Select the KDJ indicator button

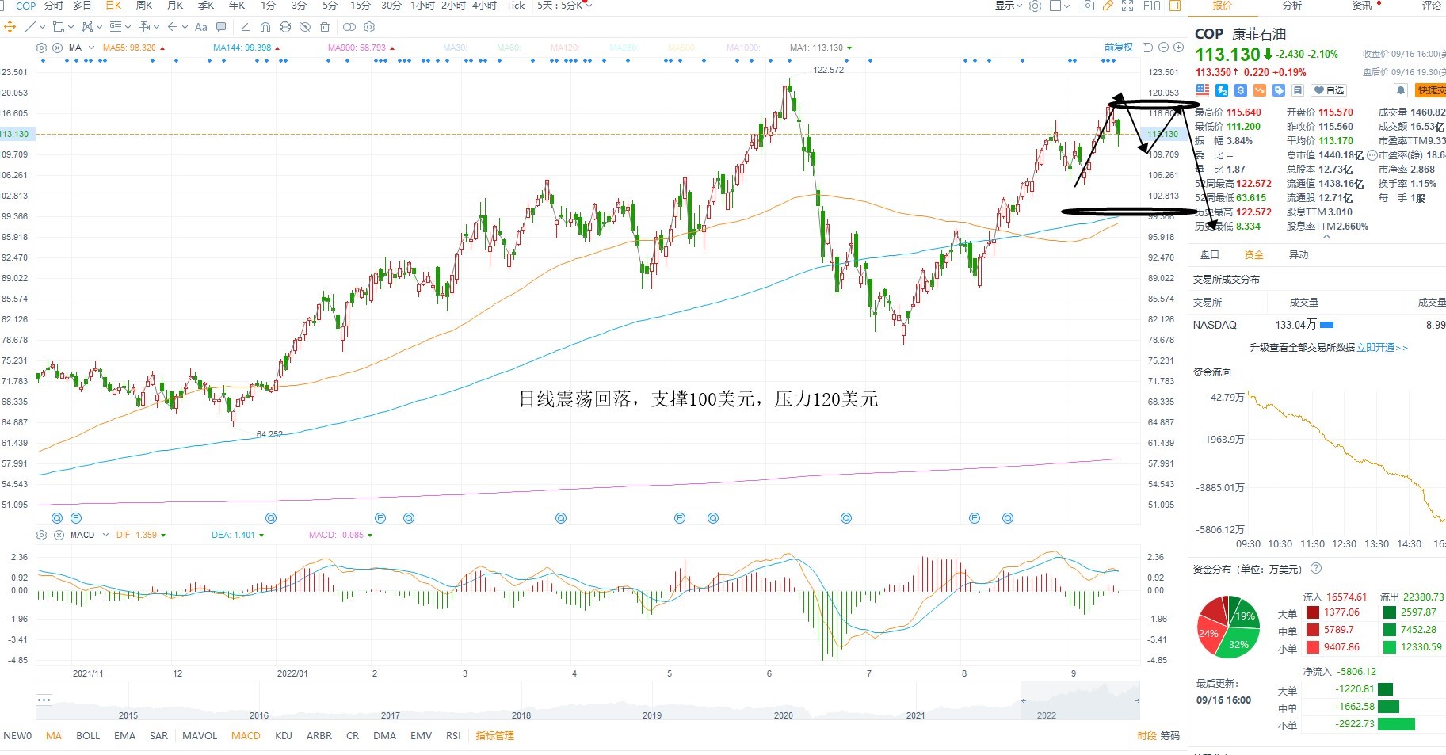click(x=284, y=736)
